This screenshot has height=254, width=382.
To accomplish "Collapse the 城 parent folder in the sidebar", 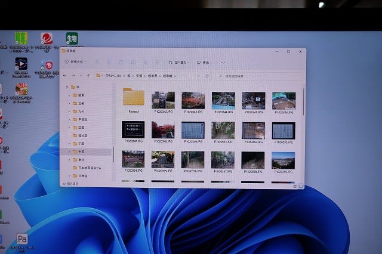I will 64,87.
